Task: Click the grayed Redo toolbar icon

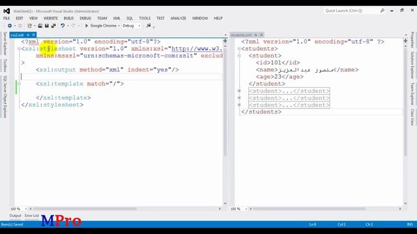Action: pyautogui.click(x=74, y=26)
